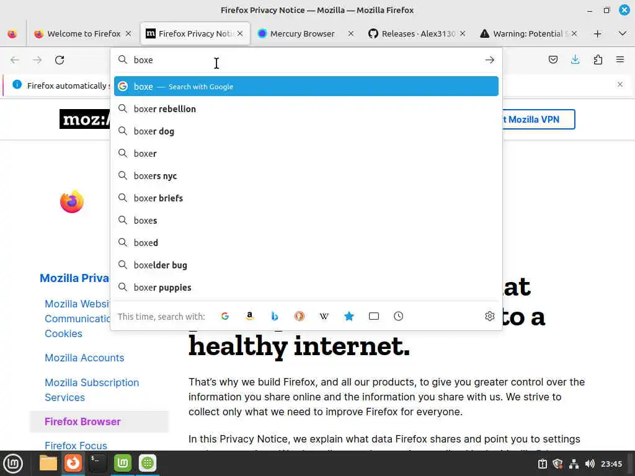This screenshot has height=476, width=635.
Task: Switch to Warning: Potential tab
Action: 528,33
